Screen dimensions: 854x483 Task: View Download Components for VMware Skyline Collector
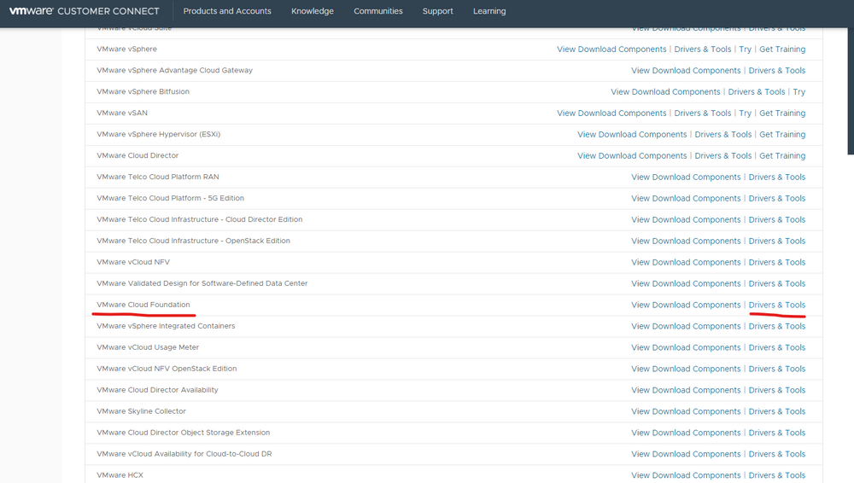click(x=686, y=411)
